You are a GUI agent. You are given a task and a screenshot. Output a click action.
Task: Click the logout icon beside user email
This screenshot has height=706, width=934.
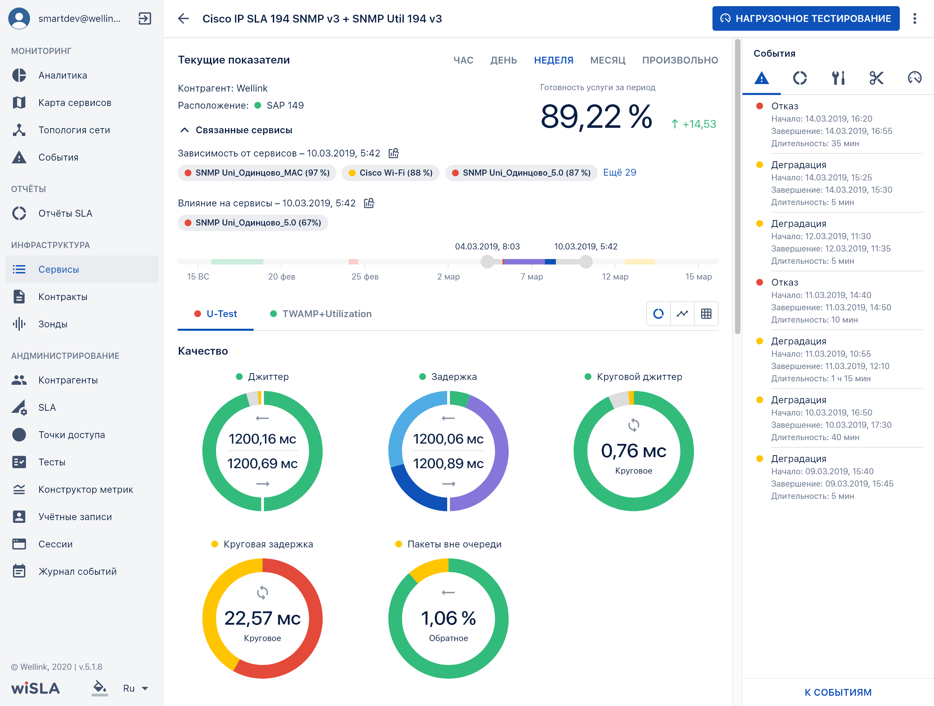tap(145, 18)
